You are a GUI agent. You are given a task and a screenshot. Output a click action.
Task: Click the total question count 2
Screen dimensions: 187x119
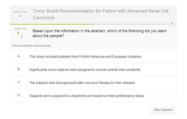pyautogui.click(x=22, y=37)
